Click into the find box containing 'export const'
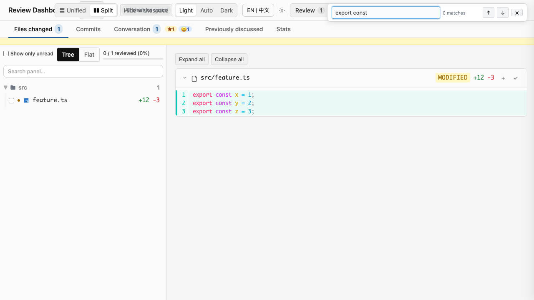This screenshot has height=300, width=534. point(386,12)
